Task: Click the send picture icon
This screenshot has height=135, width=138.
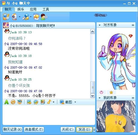Action: 29,102
